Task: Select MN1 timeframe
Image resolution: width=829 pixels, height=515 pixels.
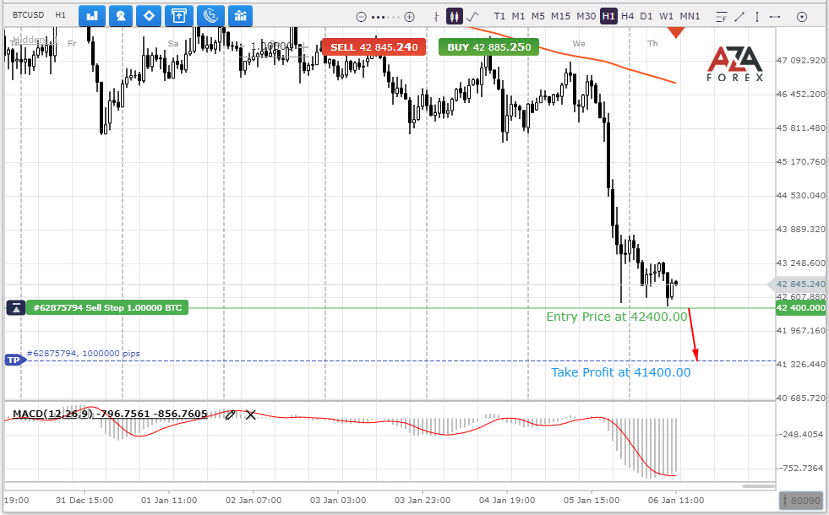Action: 690,16
